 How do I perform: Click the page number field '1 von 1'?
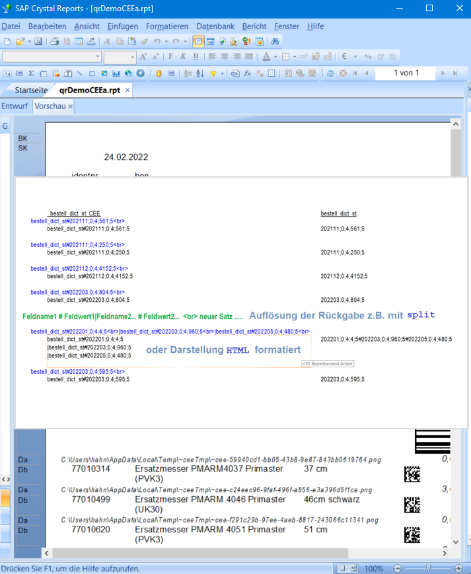[x=406, y=73]
